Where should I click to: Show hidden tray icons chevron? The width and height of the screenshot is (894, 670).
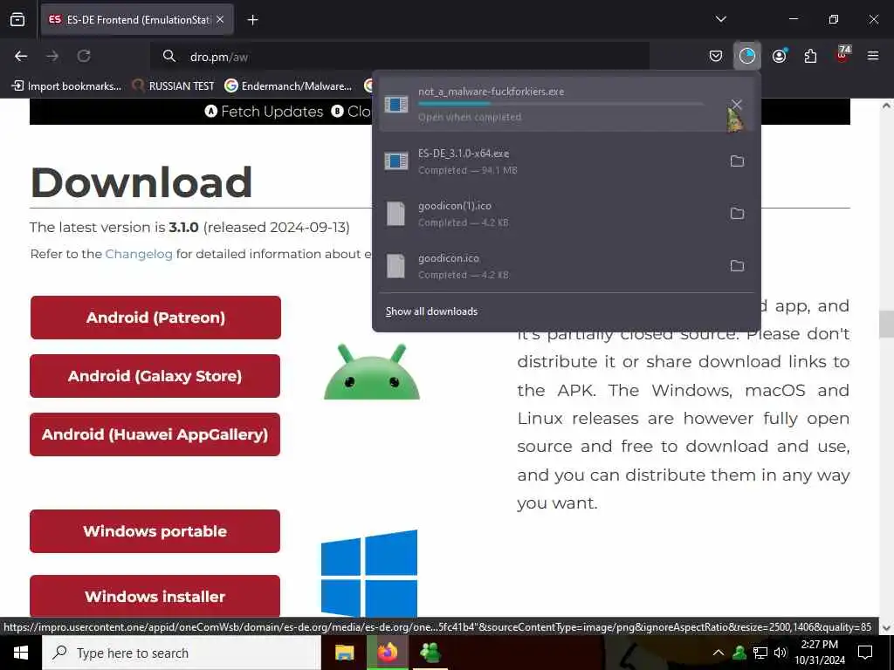point(719,653)
